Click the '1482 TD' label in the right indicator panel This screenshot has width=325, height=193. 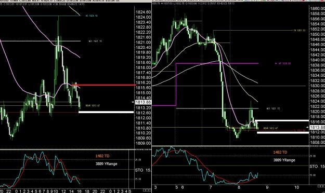280,152
